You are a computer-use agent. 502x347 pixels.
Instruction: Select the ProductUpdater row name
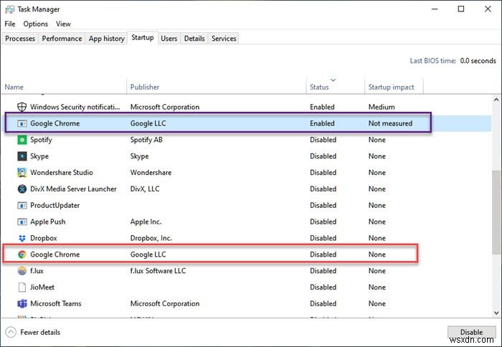(x=55, y=205)
